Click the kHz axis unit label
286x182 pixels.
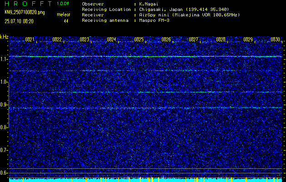4,37
